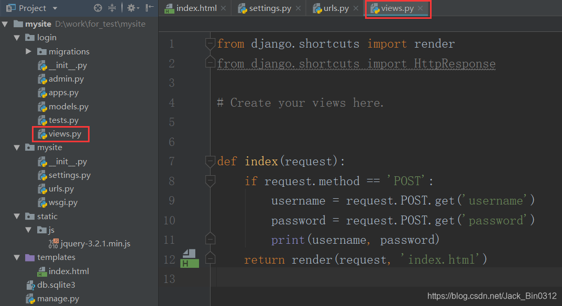This screenshot has height=306, width=562.
Task: Click the HTML template gutter icon on line 12
Action: (x=189, y=259)
